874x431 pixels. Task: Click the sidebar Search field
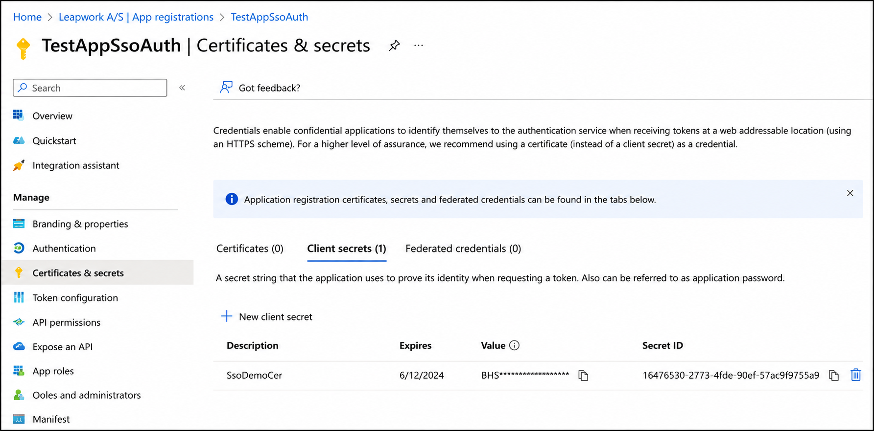tap(90, 88)
